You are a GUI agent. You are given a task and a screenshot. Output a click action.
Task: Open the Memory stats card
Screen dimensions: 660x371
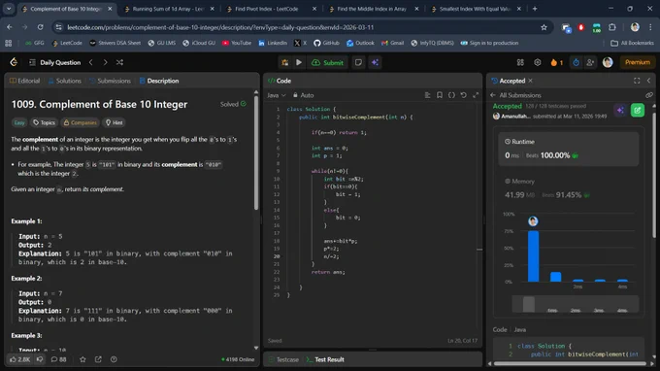[x=568, y=188]
